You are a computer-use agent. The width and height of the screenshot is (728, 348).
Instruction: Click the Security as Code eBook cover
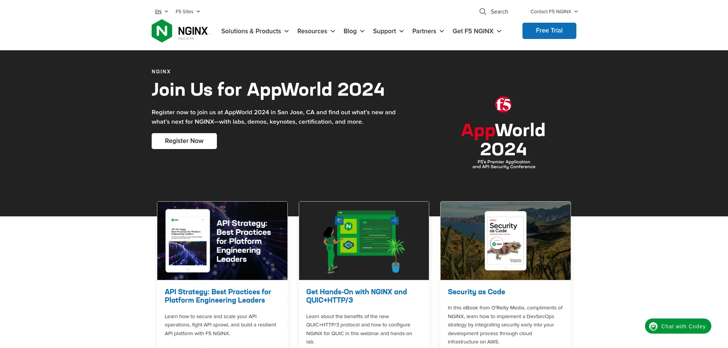tap(505, 241)
